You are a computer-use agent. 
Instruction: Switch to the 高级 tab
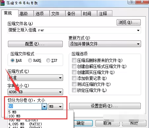pos(26,14)
